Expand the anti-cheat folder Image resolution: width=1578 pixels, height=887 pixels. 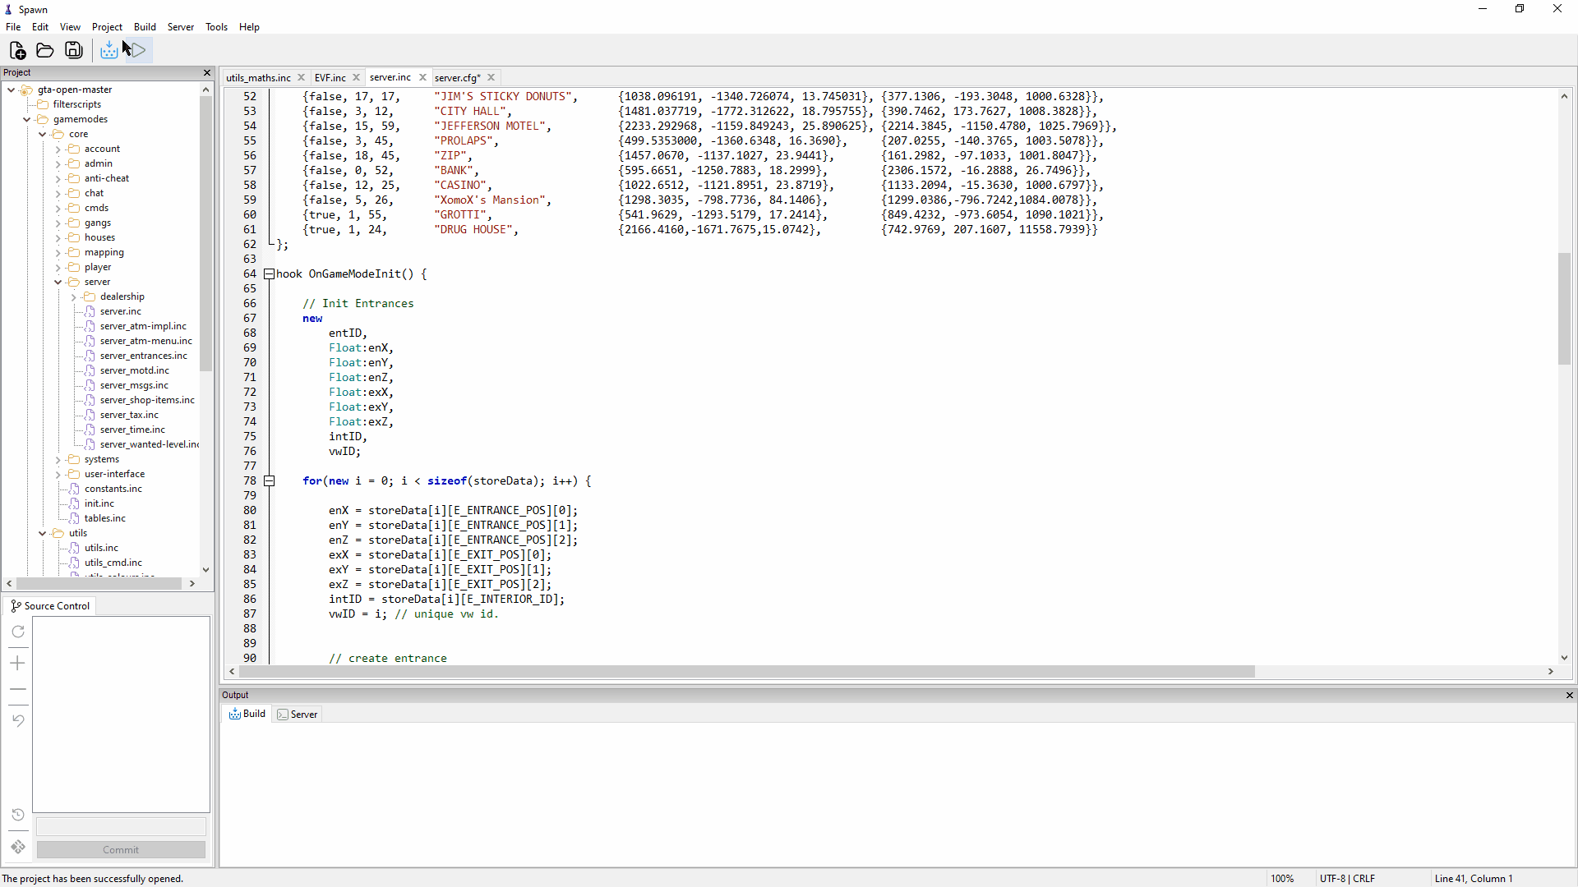click(58, 179)
